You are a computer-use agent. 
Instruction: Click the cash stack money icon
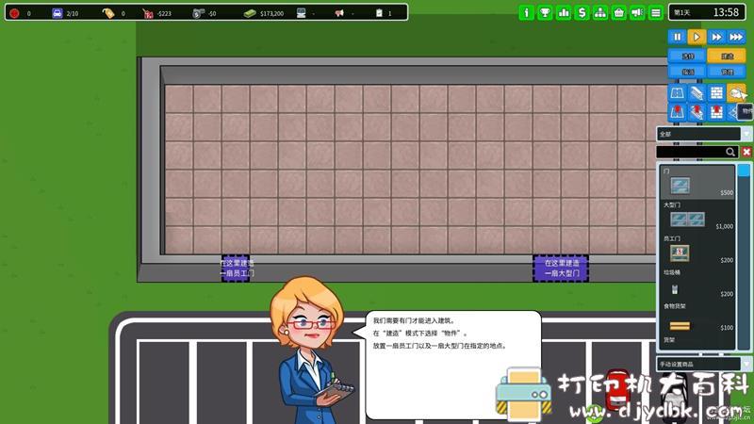[x=250, y=13]
